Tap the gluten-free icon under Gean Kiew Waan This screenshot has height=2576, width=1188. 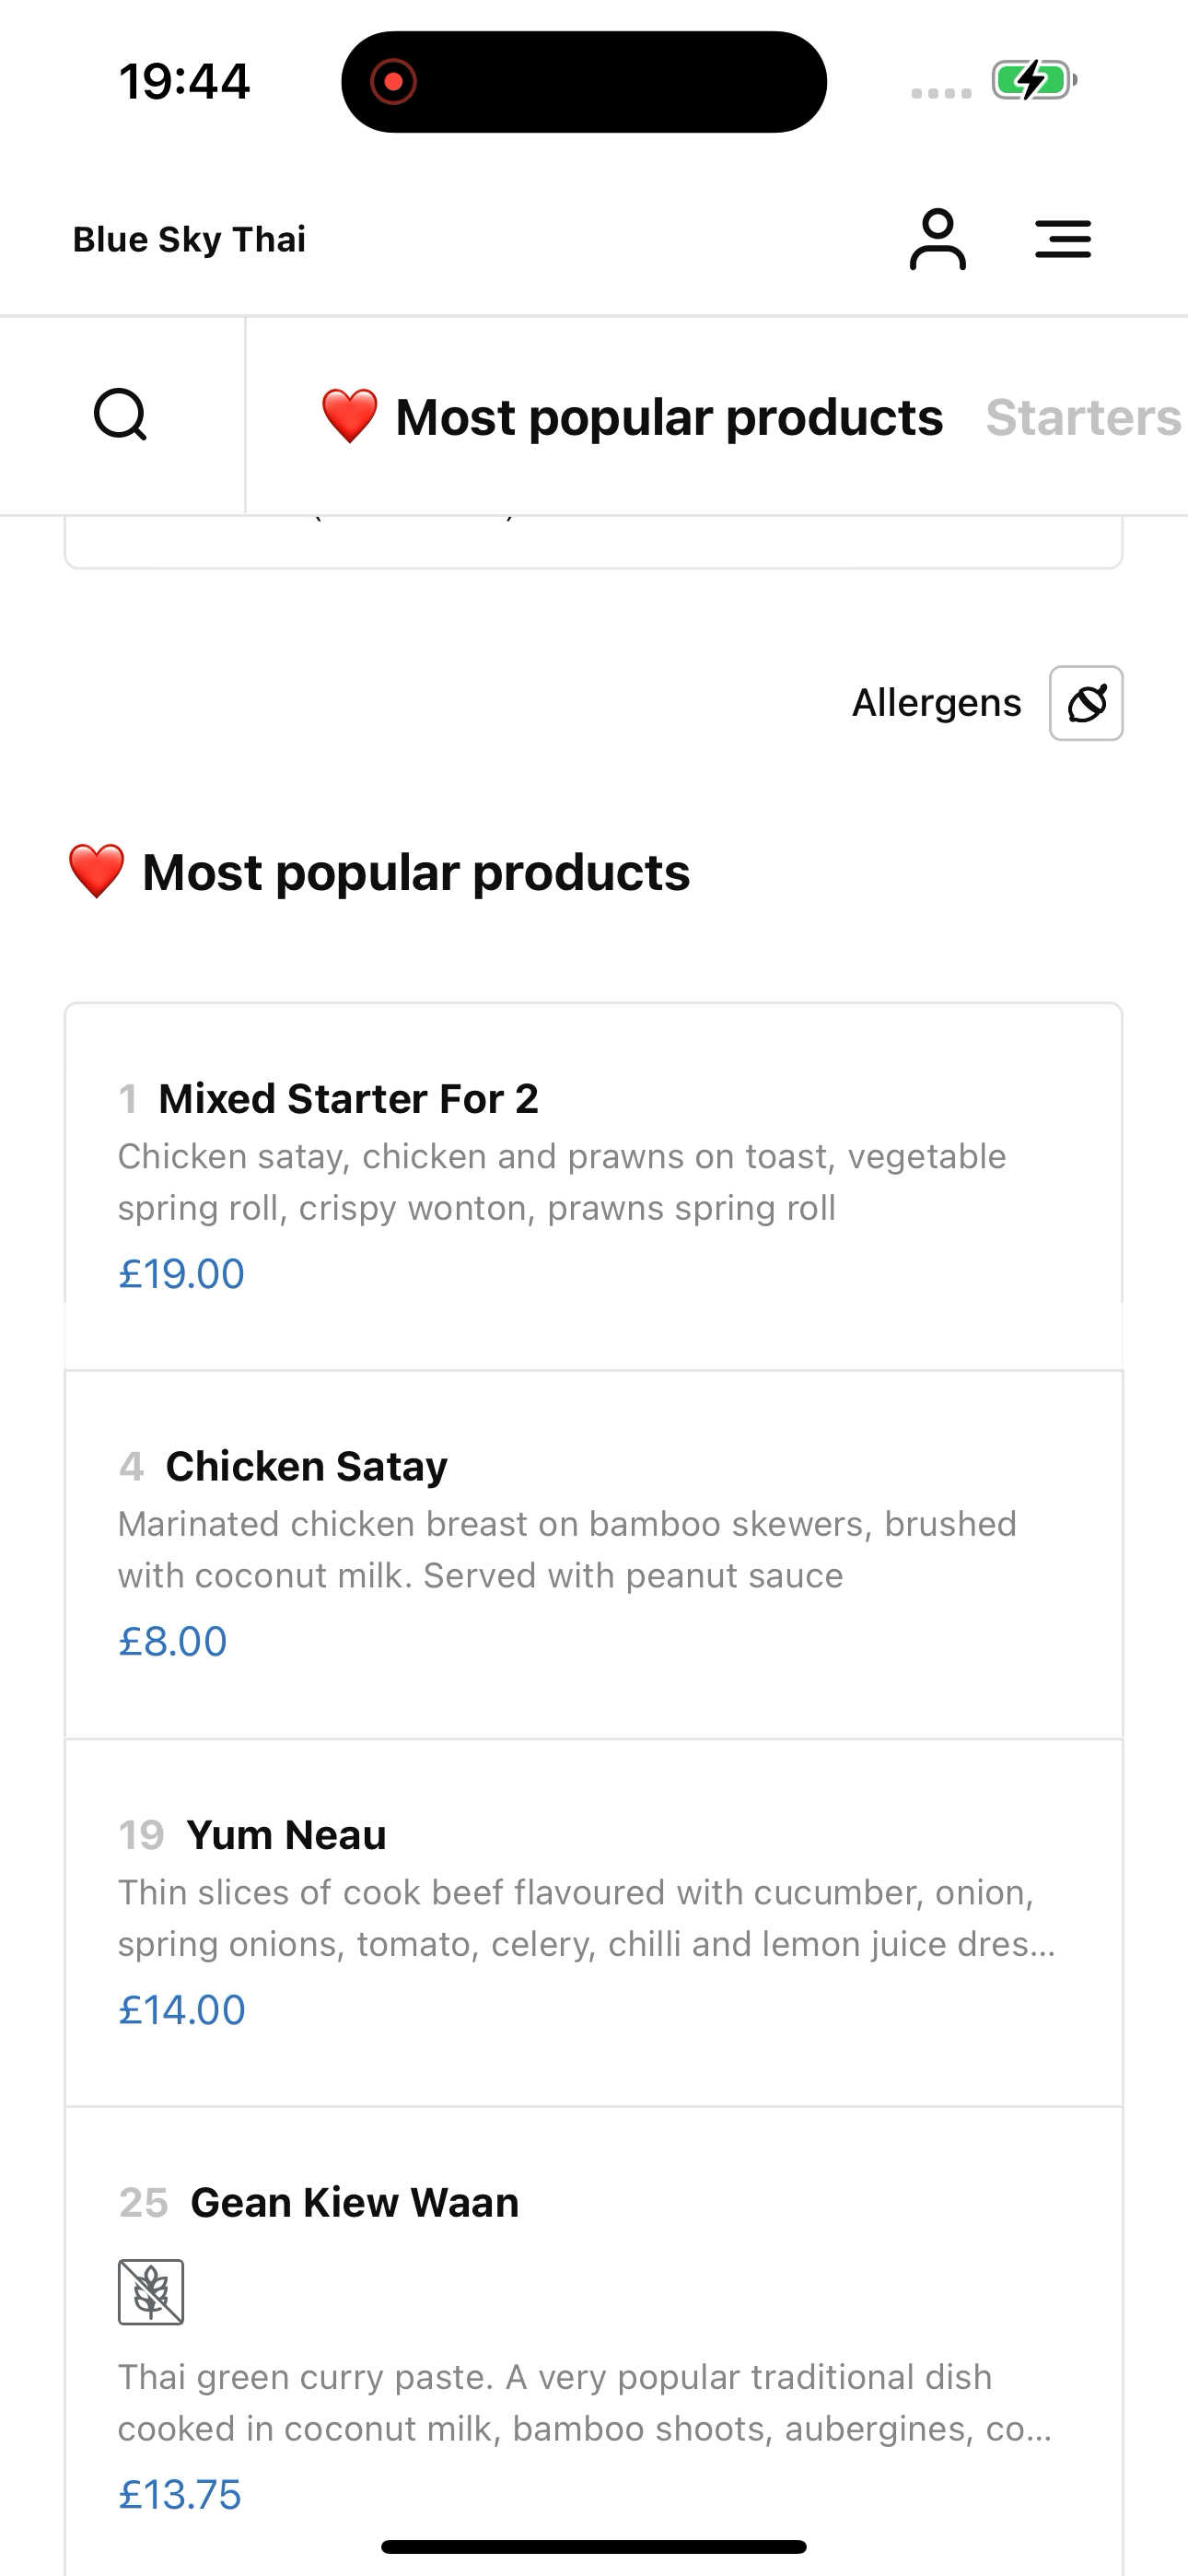pyautogui.click(x=151, y=2292)
